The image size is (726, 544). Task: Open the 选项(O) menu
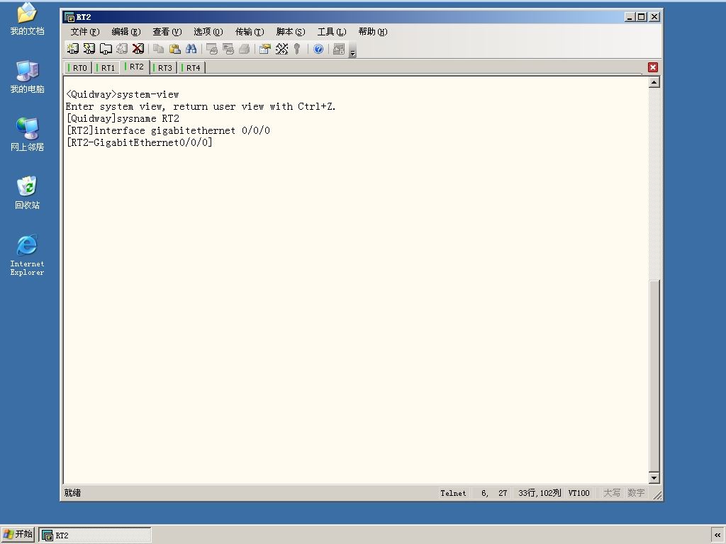pyautogui.click(x=208, y=31)
